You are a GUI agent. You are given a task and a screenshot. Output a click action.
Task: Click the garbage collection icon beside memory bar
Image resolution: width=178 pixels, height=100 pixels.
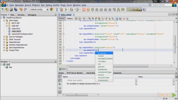144,9
